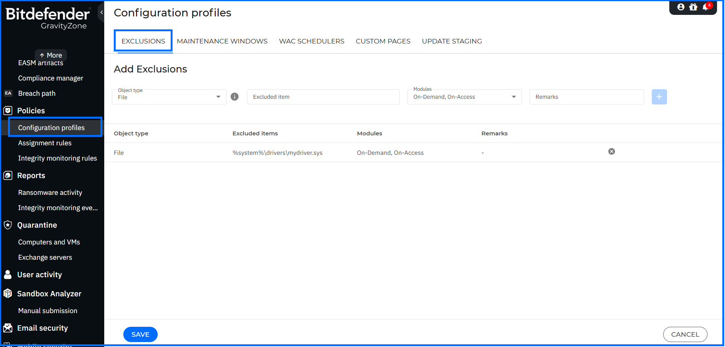Click the User activity person icon
725x347 pixels.
pos(8,275)
